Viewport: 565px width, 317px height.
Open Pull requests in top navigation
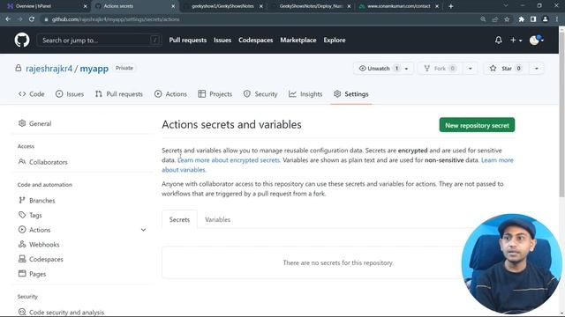[x=188, y=41]
